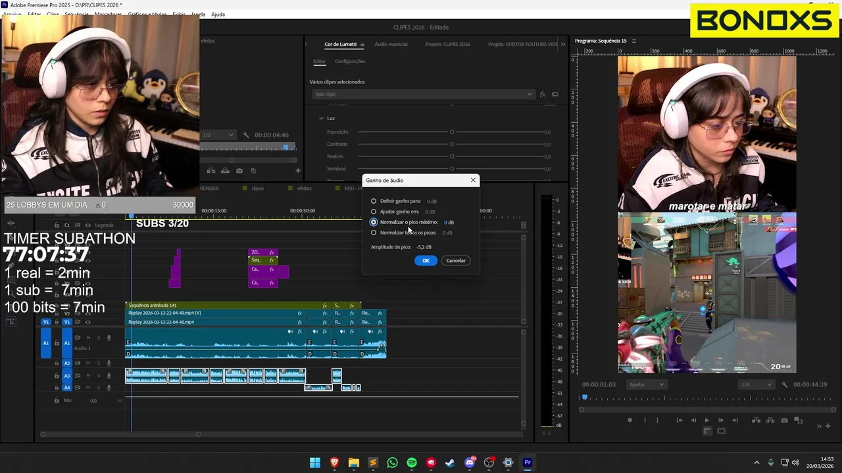Open Windows Start menu
This screenshot has width=842, height=473.
(315, 462)
